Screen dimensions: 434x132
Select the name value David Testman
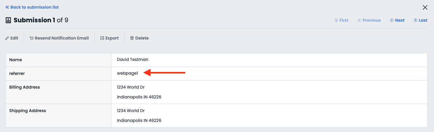coord(133,59)
